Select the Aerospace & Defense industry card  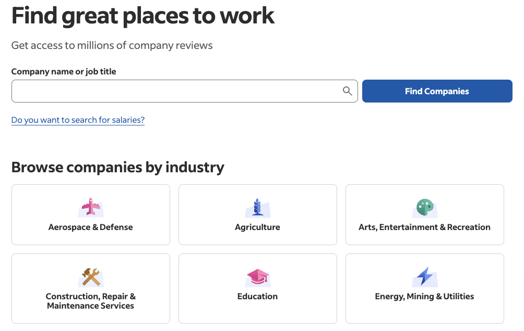click(90, 214)
